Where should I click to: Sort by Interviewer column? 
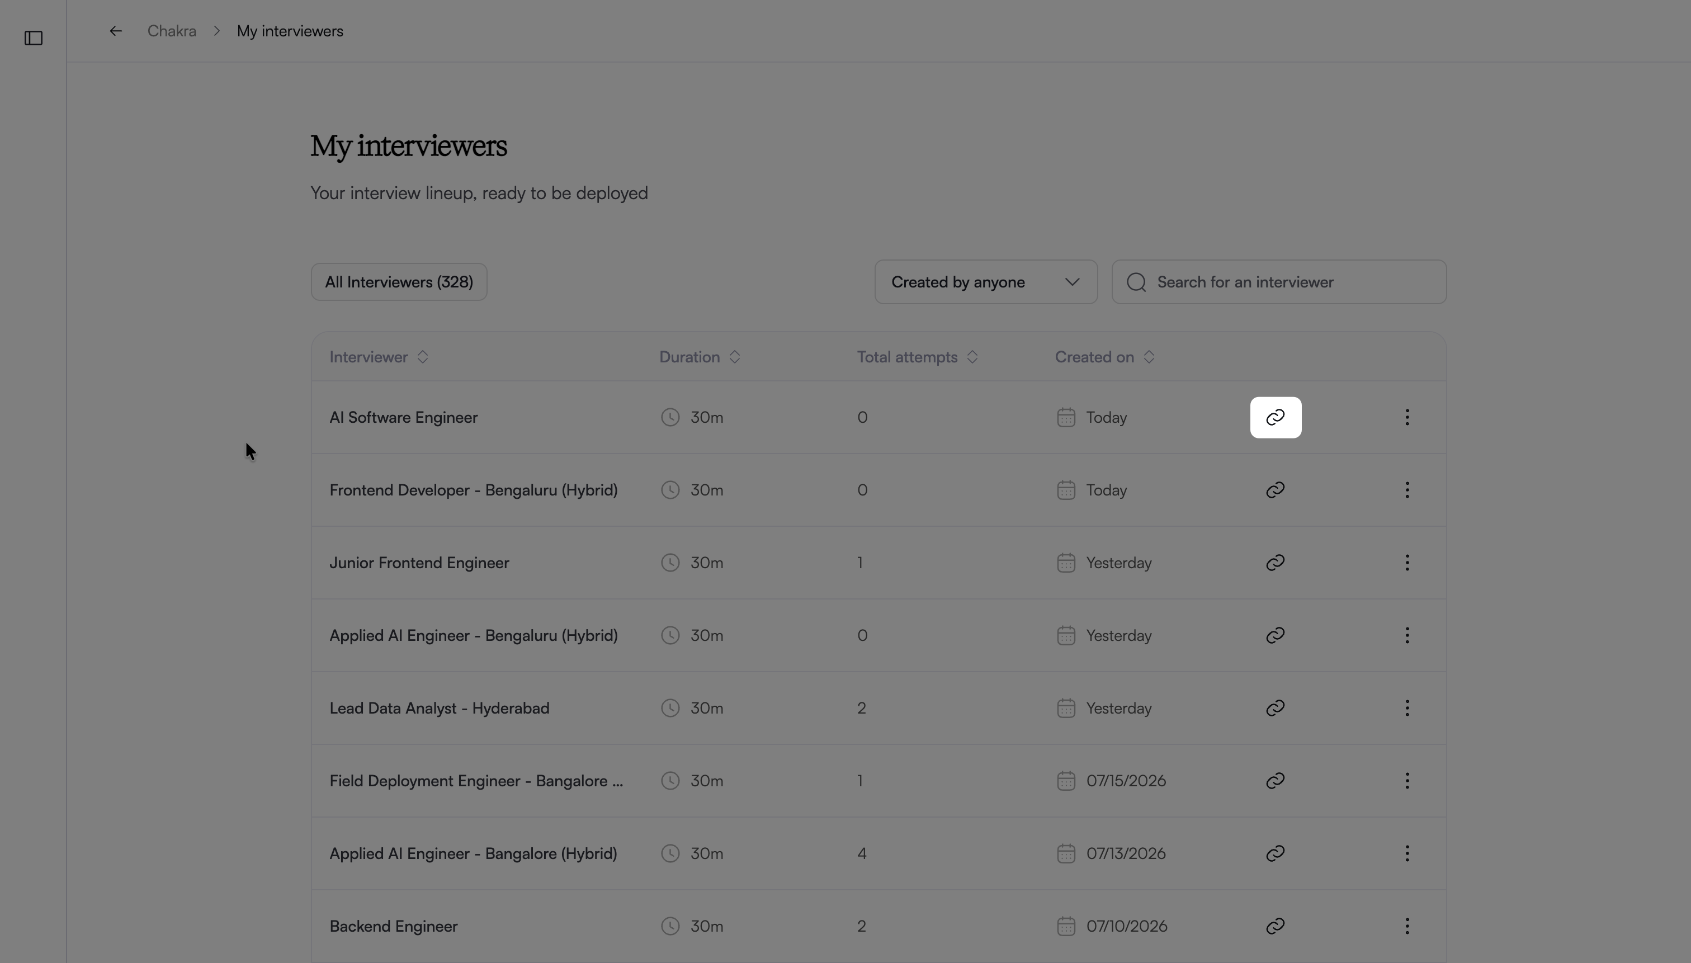point(379,357)
